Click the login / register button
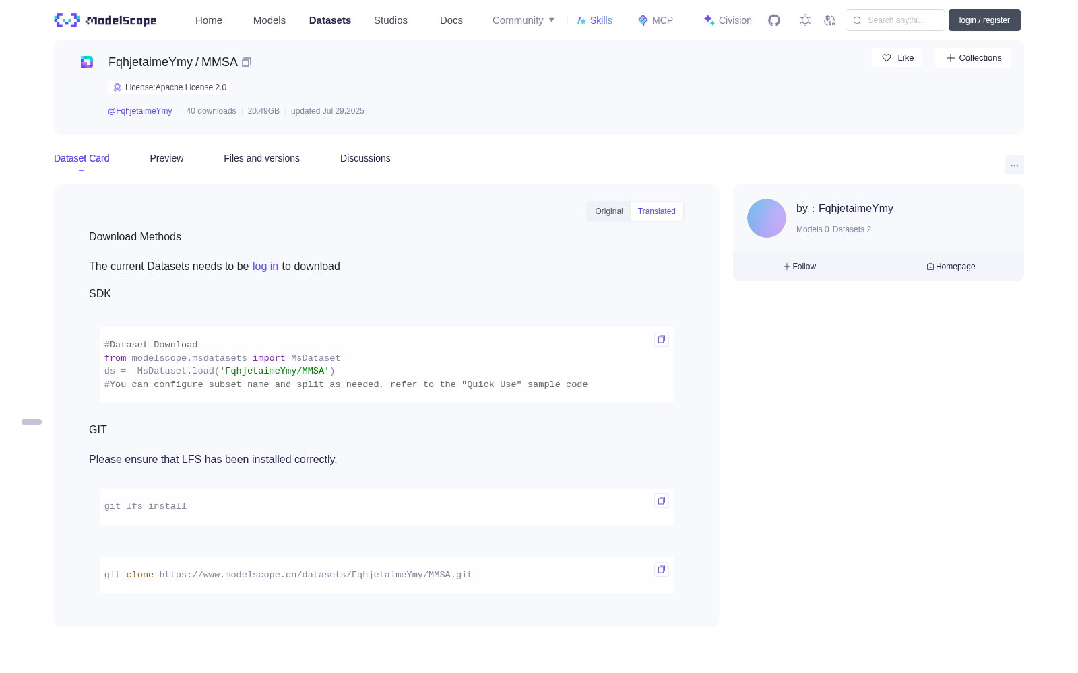The height and width of the screenshot is (673, 1078). [984, 20]
